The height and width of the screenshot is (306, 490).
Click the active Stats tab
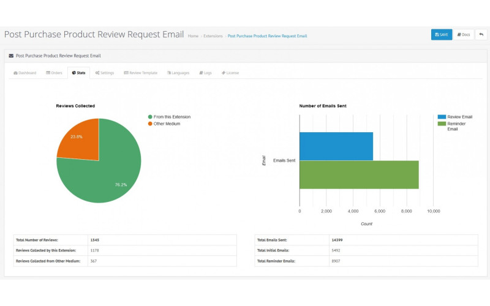point(78,73)
